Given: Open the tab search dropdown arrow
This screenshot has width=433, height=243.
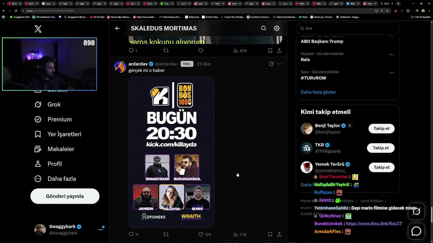Looking at the screenshot, I should (x=4, y=3).
